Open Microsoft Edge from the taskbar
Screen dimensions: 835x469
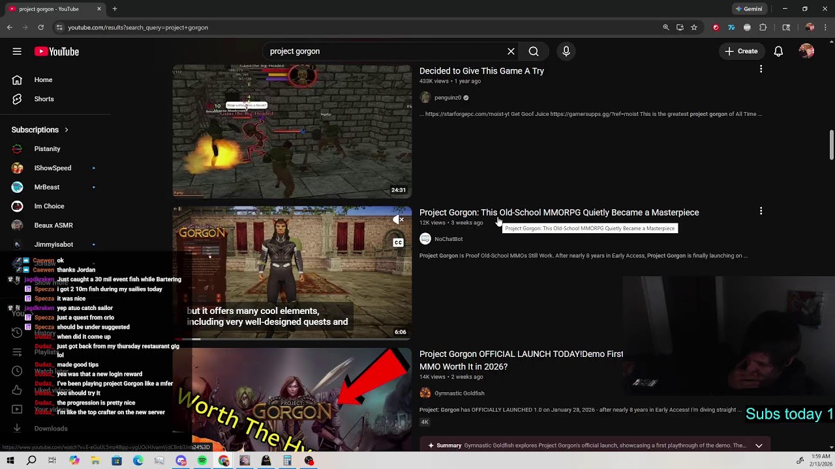click(138, 461)
